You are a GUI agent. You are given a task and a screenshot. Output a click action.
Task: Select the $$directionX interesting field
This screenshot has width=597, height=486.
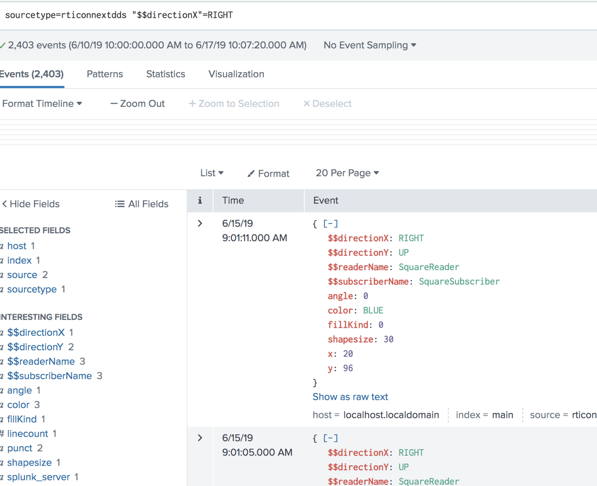tap(36, 332)
